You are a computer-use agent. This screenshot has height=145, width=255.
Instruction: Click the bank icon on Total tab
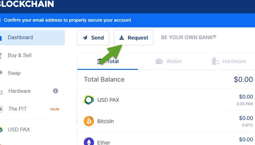pos(99,61)
